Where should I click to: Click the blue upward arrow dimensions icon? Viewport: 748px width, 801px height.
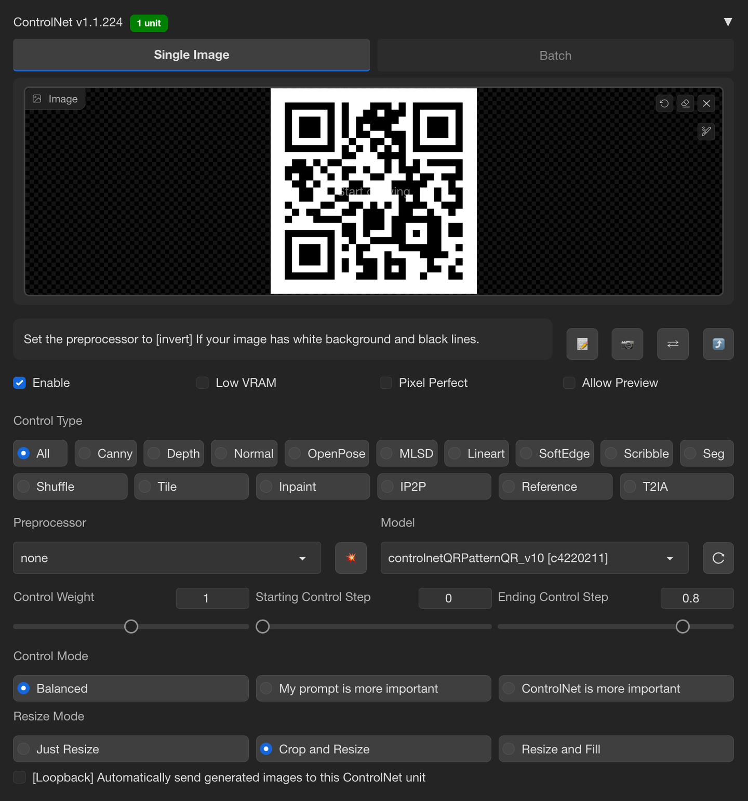click(x=718, y=344)
